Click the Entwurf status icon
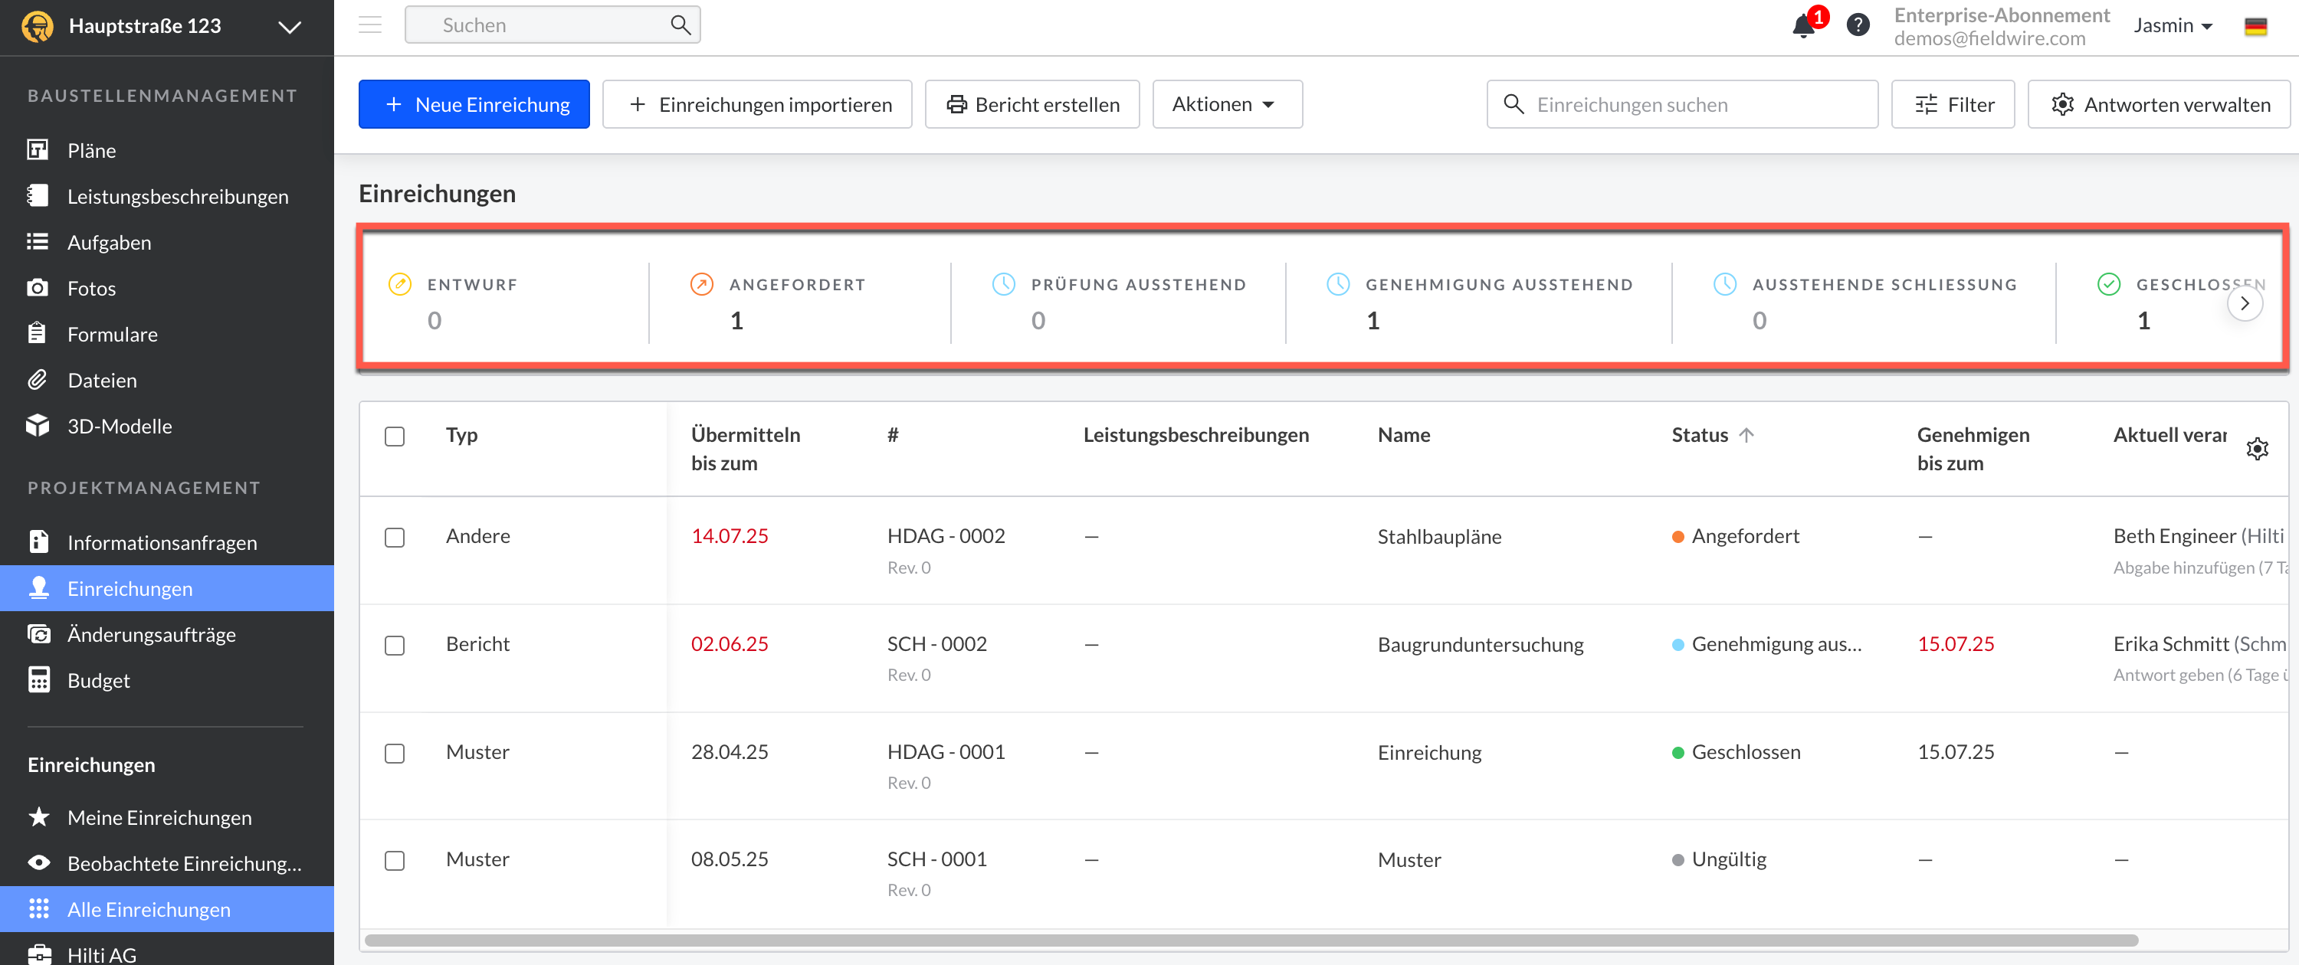Screen dimensions: 2299x965 [400, 284]
